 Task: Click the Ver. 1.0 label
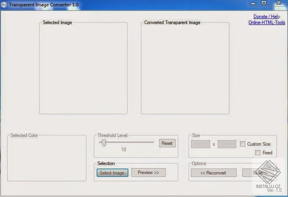pyautogui.click(x=274, y=190)
